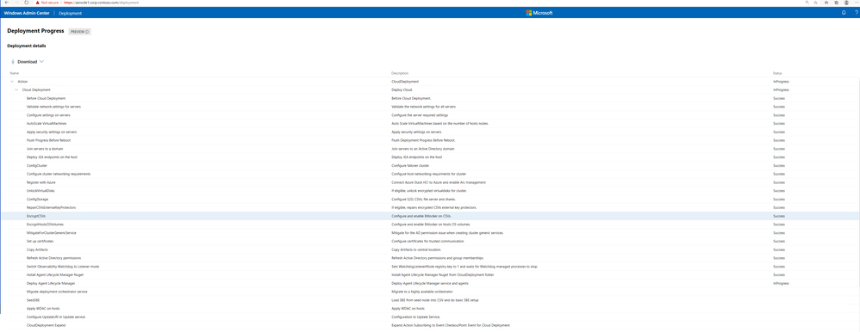Reload the page with refresh icon
The height and width of the screenshot is (332, 860).
point(26,3)
